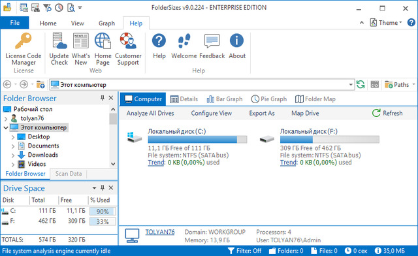Image resolution: width=418 pixels, height=256 pixels.
Task: Click Analyze All Drives
Action: (150, 113)
